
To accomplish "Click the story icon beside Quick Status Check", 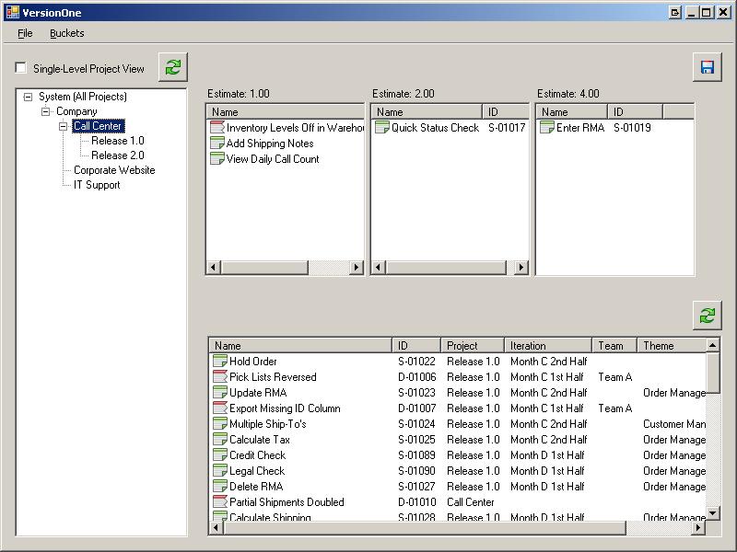I will (382, 127).
